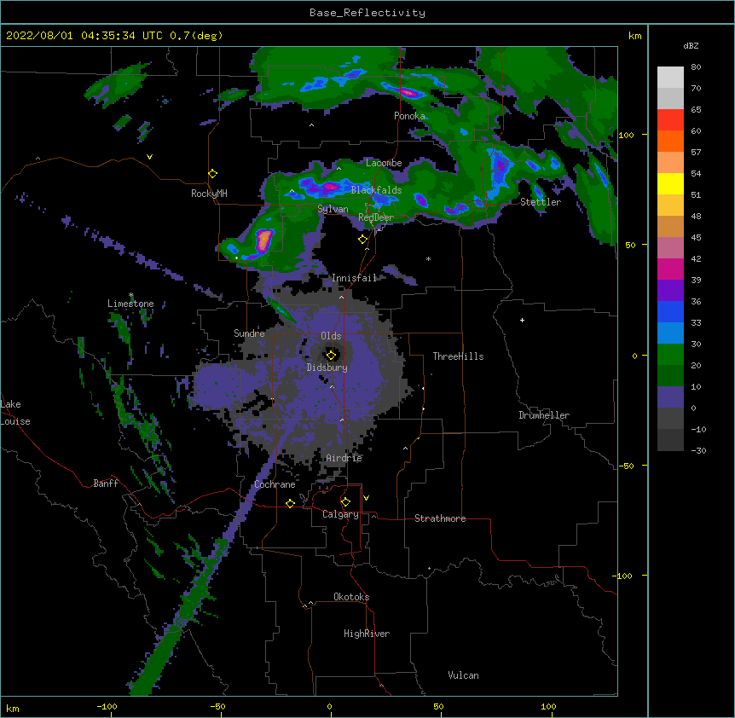Click the intense storm cell west of Sylvan
Screen dimensions: 735x718
click(x=264, y=240)
